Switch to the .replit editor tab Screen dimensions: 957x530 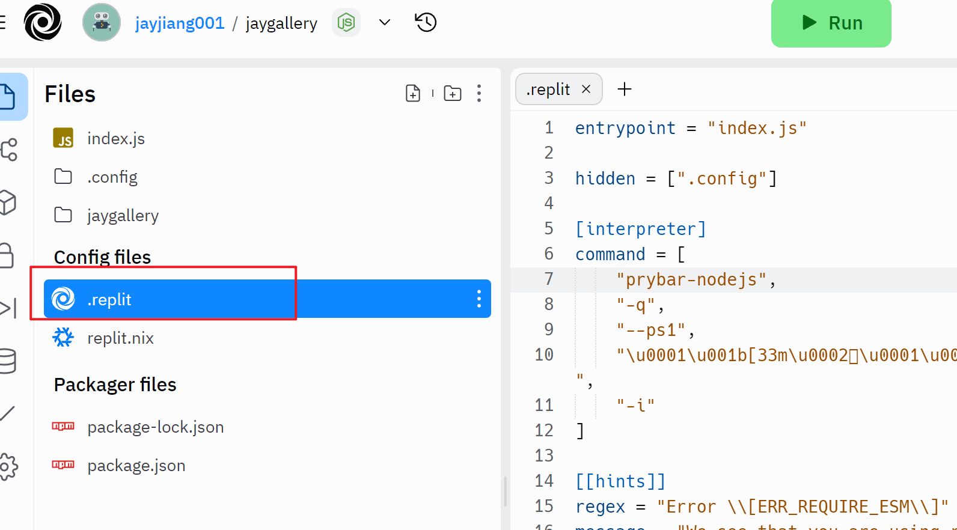pos(548,89)
